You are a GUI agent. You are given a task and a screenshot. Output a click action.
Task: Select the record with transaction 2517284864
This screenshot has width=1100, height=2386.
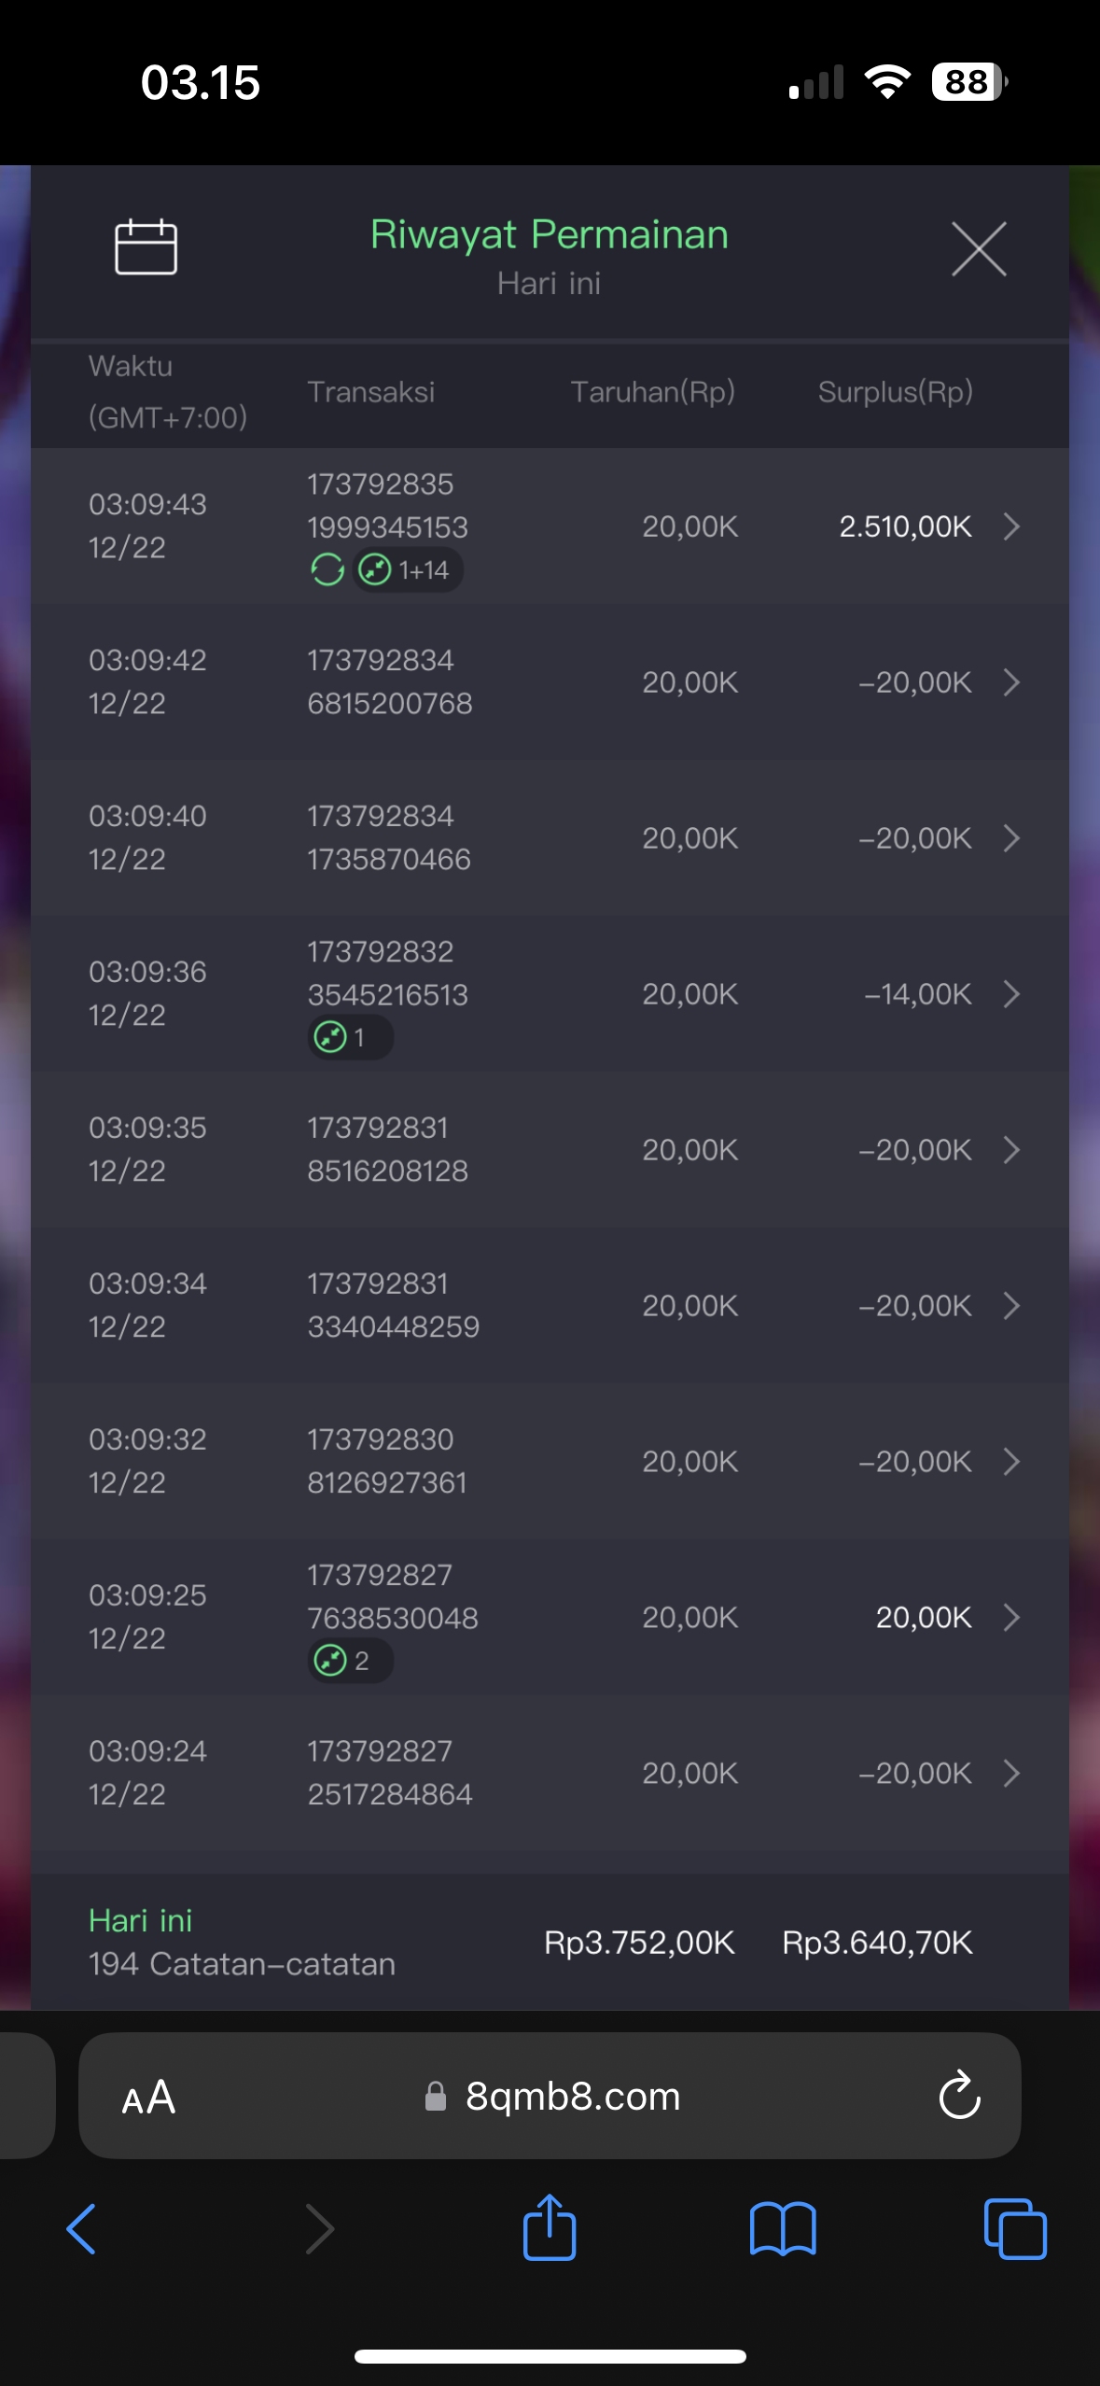tap(550, 1773)
